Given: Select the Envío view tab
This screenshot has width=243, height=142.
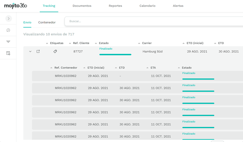Looking at the screenshot, I should (x=27, y=22).
